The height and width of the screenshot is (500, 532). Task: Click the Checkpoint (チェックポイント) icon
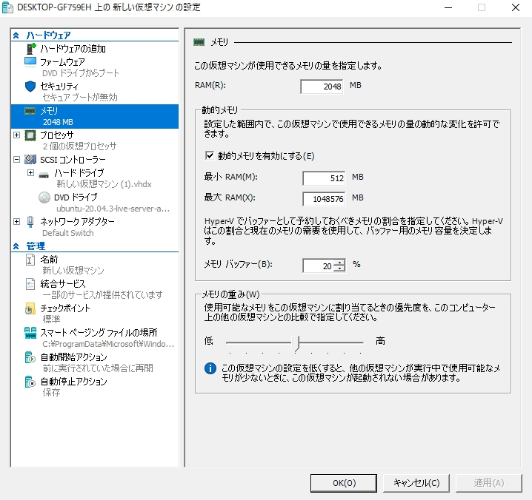(x=30, y=308)
